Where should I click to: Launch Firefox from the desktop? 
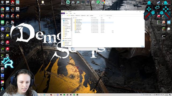[x=2, y=16]
